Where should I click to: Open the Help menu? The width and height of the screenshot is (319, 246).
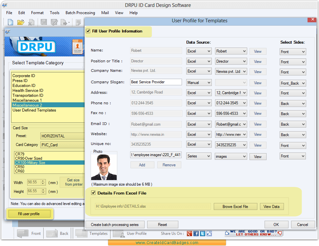pyautogui.click(x=133, y=12)
